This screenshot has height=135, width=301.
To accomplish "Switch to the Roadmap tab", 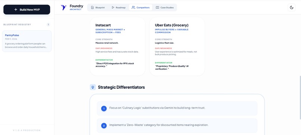I will point(118,7).
